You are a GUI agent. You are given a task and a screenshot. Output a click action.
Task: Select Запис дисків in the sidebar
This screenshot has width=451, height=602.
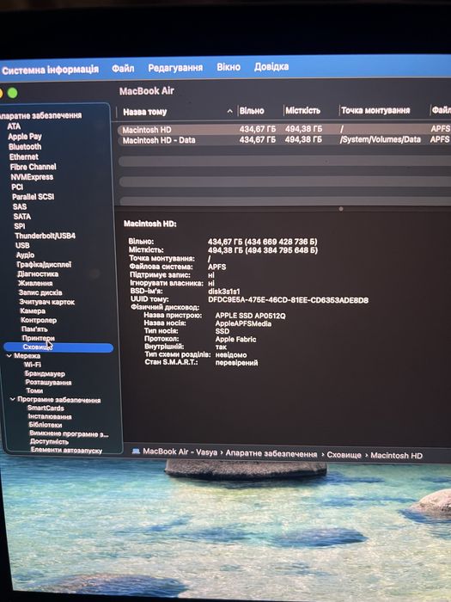[x=40, y=292]
